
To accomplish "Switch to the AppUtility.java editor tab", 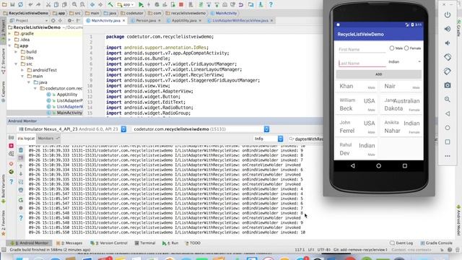I will 184,21.
